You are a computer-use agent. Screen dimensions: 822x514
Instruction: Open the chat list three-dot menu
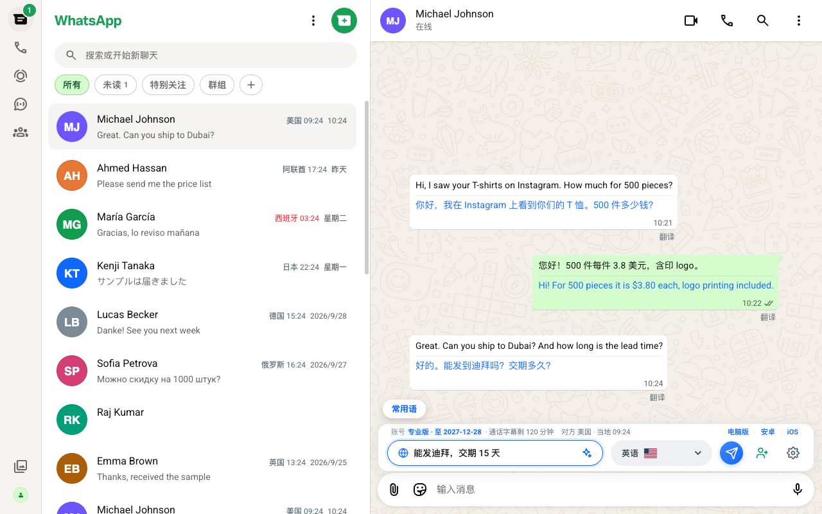(313, 21)
